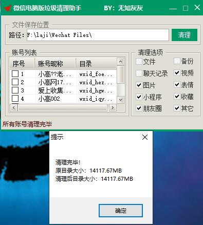Enable the 聊天记录 checkbox
This screenshot has height=225, width=203.
pos(139,73)
